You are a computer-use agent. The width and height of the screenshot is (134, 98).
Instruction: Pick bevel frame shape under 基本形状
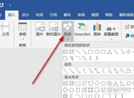click(91, 90)
